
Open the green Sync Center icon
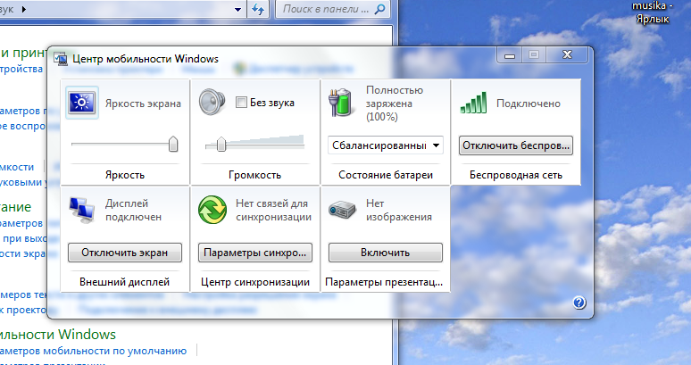tap(212, 210)
